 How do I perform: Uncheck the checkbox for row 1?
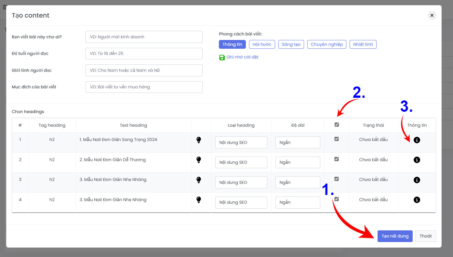coord(337,139)
